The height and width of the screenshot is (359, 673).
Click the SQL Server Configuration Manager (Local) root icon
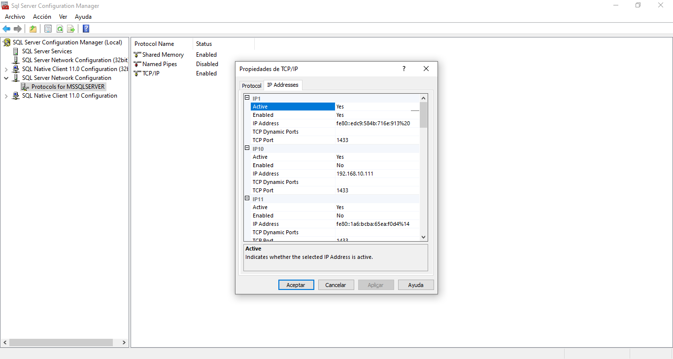coord(7,42)
